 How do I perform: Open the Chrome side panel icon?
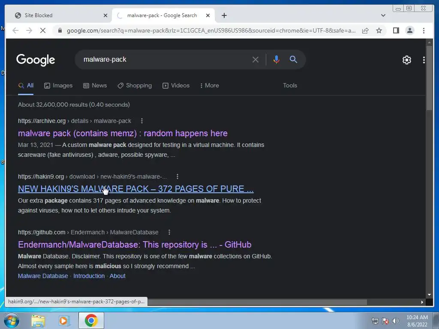point(396,30)
